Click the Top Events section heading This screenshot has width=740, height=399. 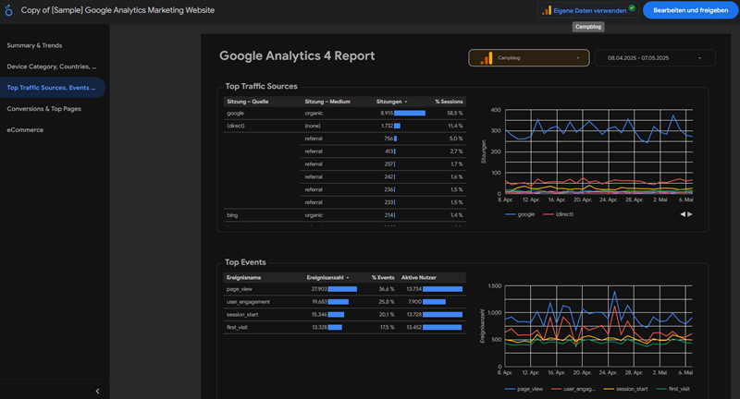pyautogui.click(x=245, y=262)
